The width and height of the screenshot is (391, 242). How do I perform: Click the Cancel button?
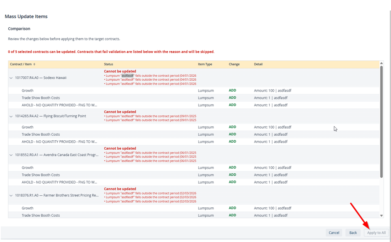tap(334, 233)
